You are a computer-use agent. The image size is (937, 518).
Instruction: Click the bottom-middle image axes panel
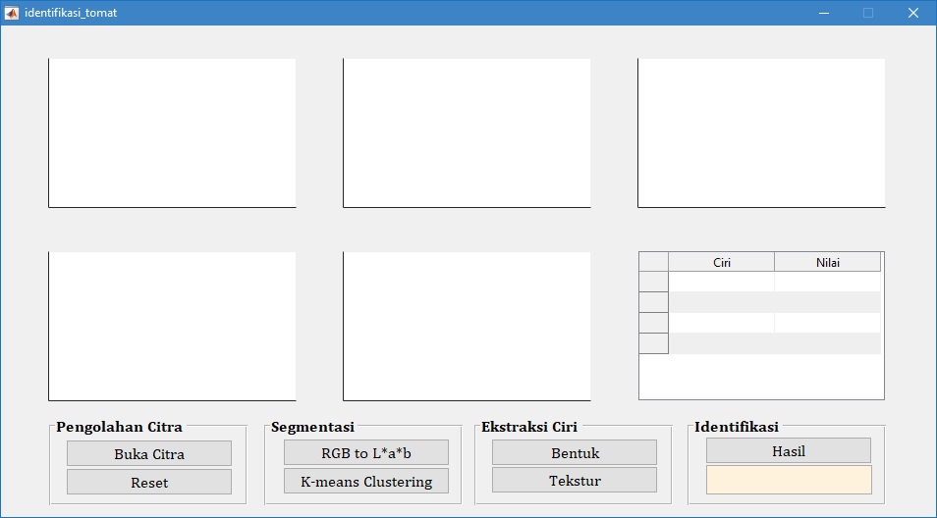tap(467, 326)
